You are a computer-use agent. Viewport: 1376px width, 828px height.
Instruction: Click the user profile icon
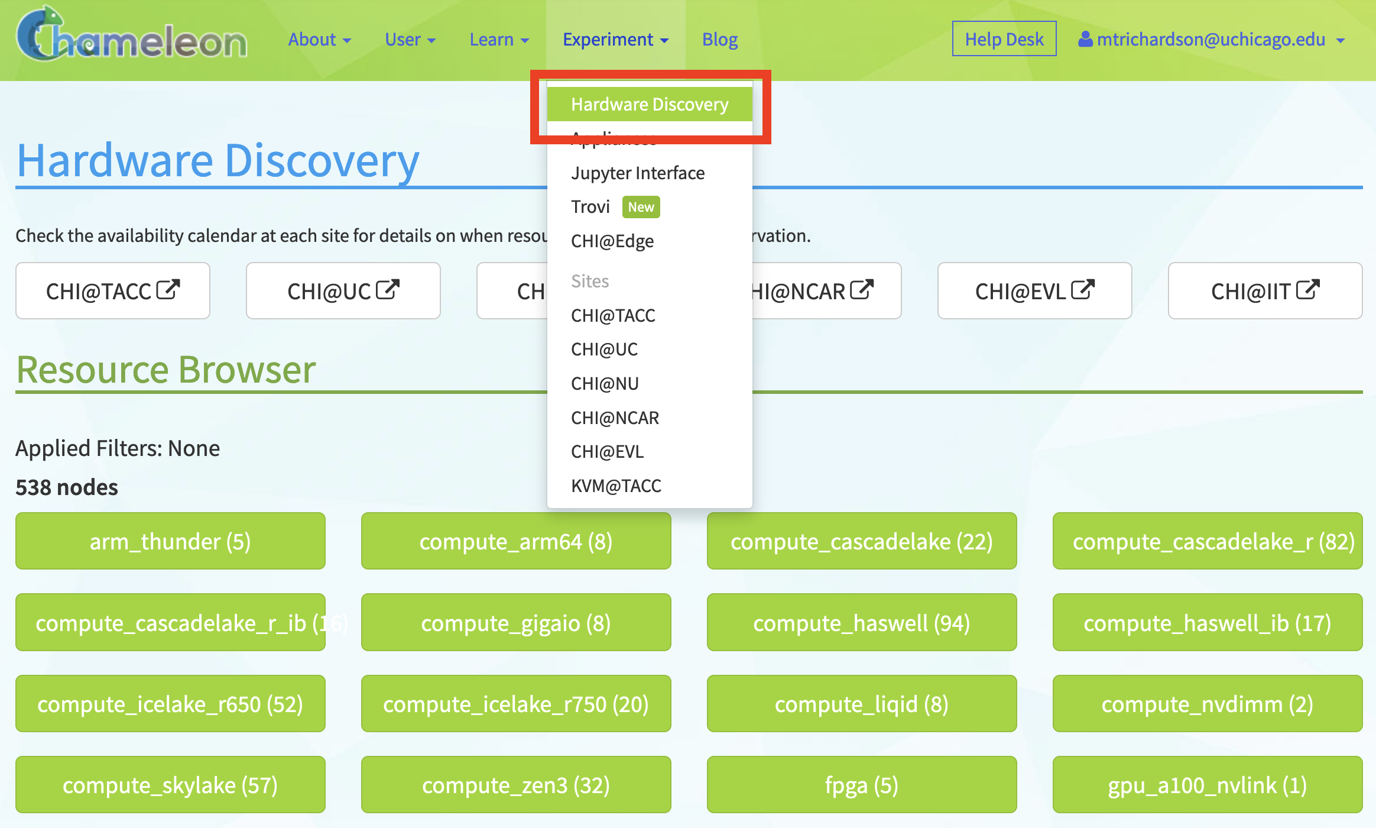pos(1085,39)
